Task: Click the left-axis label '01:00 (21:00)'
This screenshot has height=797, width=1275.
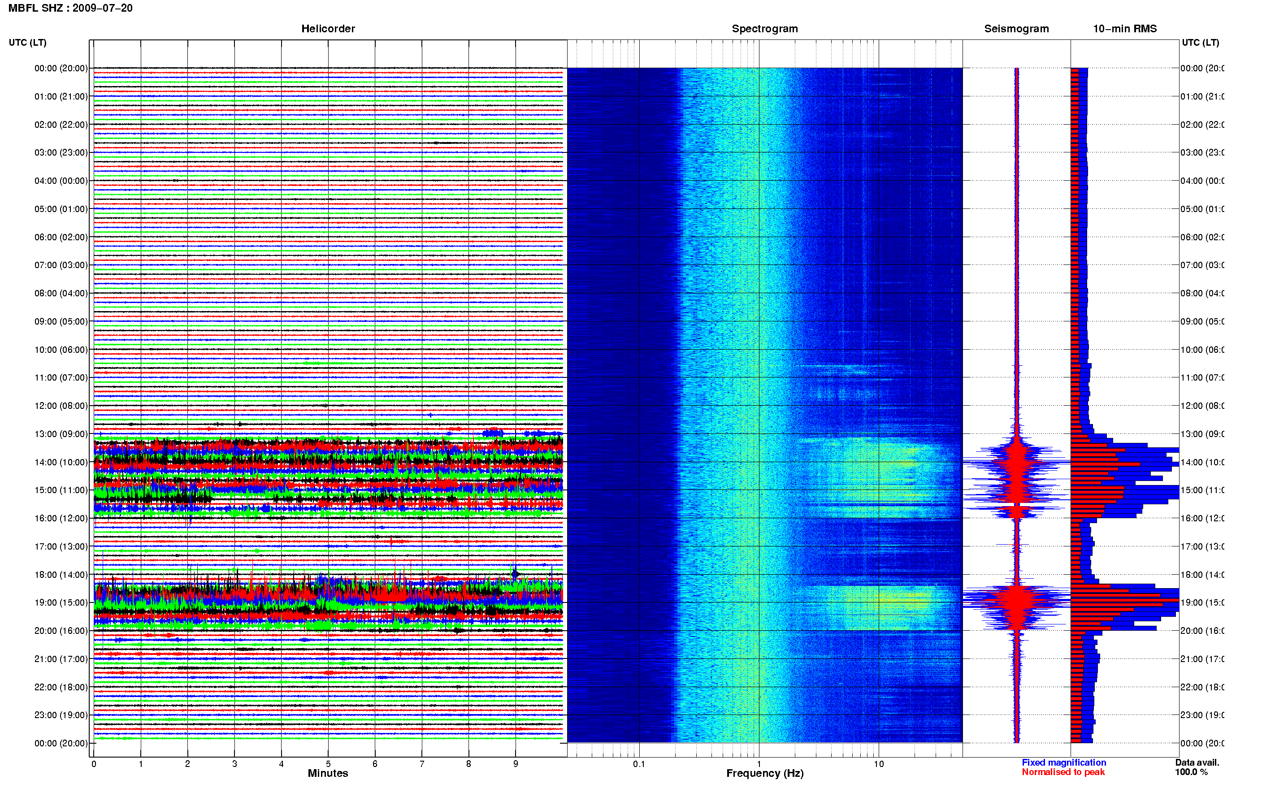Action: pyautogui.click(x=61, y=96)
